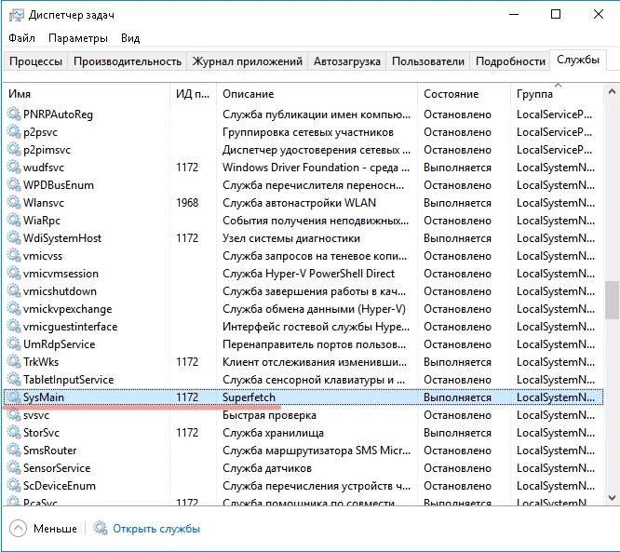Image resolution: width=620 pixels, height=552 pixels.
Task: Sort by the Описание column header
Action: 317,94
